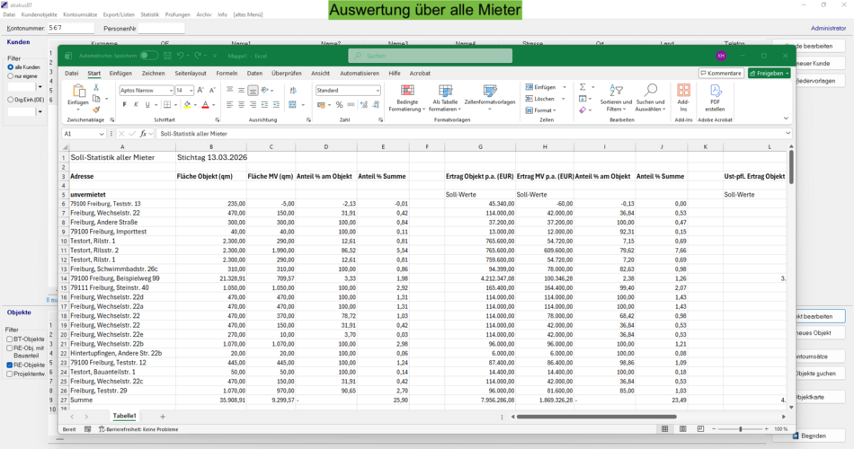Switch to the Formeln ribbon tab

227,73
